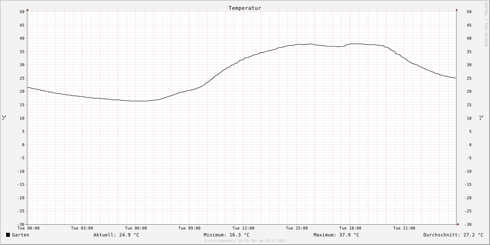
Task: Click the "40" label on the left axis
Action: tap(22, 38)
